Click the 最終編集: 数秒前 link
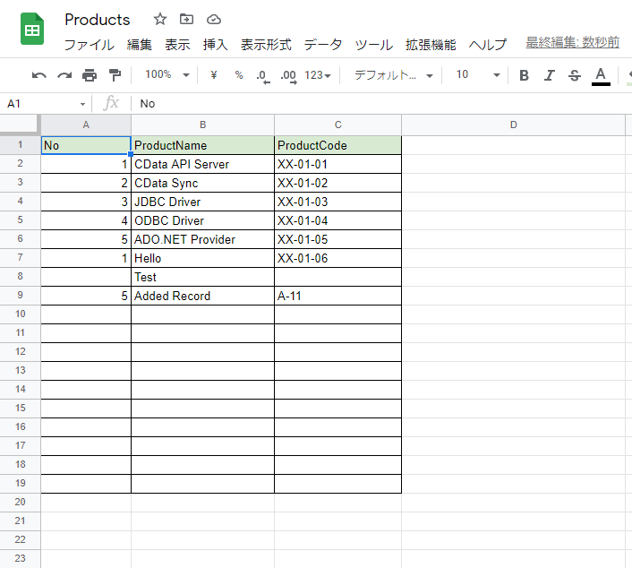632x568 pixels. [572, 42]
